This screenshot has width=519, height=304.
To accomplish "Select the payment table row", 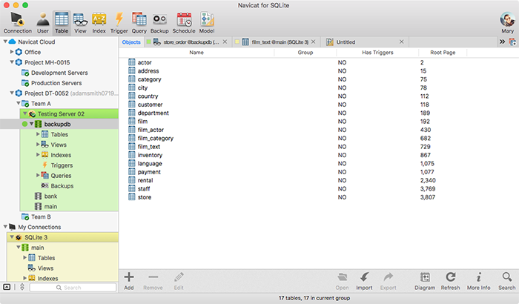I will [318, 172].
